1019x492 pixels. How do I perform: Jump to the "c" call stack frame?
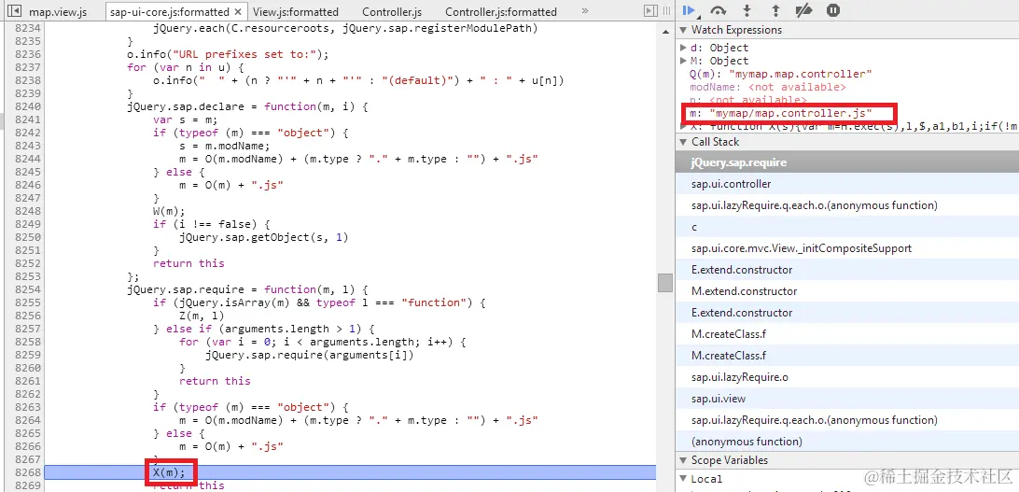(847, 227)
